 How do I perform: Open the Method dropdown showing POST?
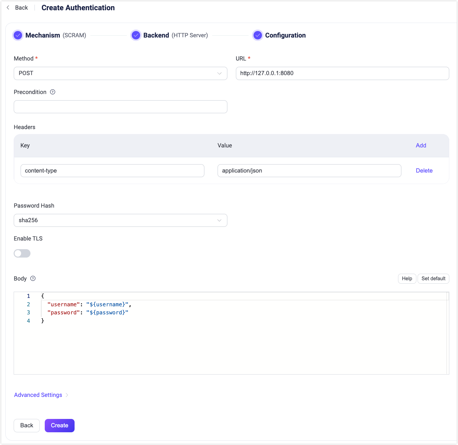pos(120,74)
